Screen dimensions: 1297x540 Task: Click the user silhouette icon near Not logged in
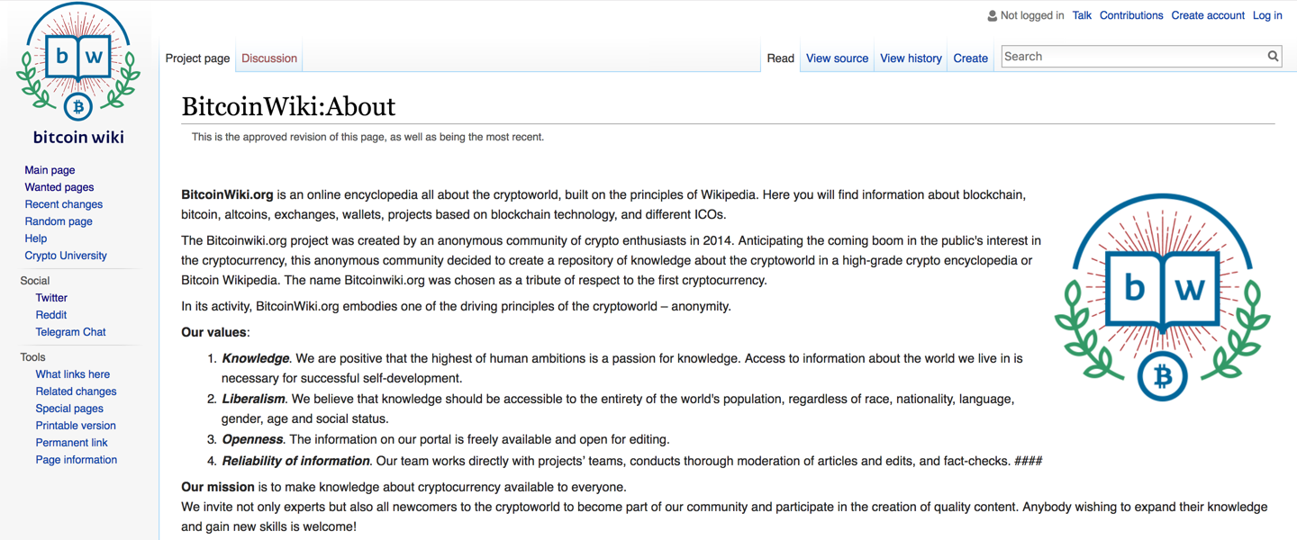tap(991, 14)
